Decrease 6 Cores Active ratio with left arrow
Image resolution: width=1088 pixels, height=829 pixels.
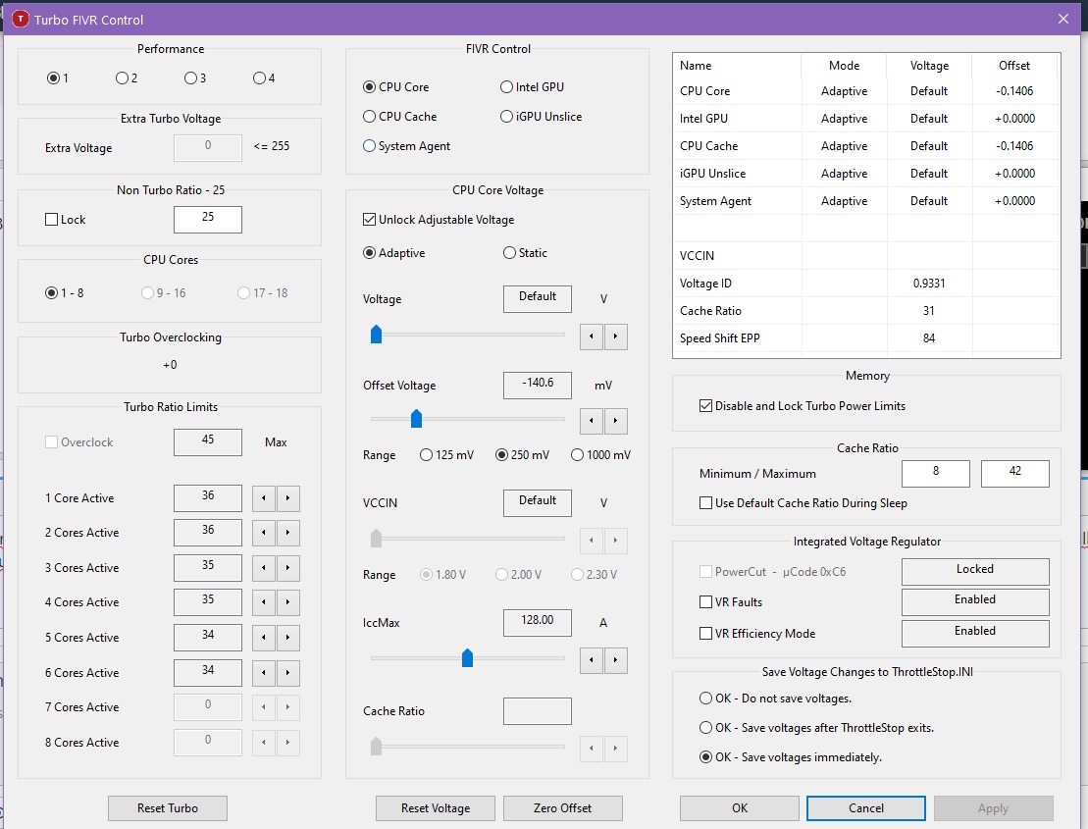pyautogui.click(x=264, y=673)
